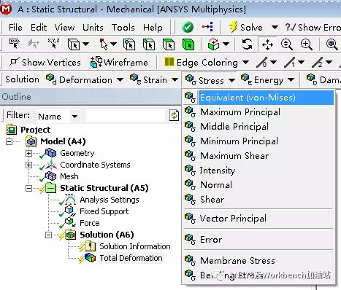Open the Solve dropdown arrow
341x290 pixels.
pyautogui.click(x=275, y=27)
